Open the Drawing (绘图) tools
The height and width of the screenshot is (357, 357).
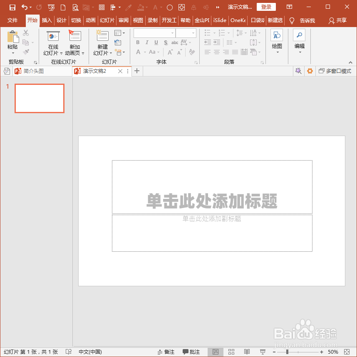pos(277,42)
